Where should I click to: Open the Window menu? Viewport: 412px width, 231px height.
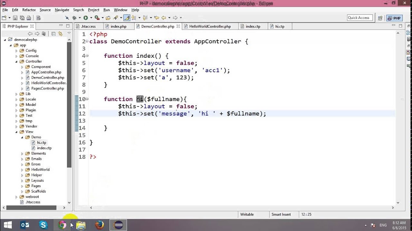[120, 10]
